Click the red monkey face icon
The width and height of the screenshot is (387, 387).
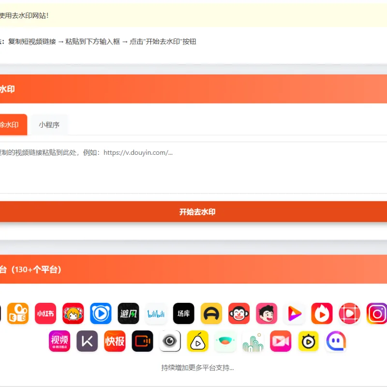(x=239, y=313)
